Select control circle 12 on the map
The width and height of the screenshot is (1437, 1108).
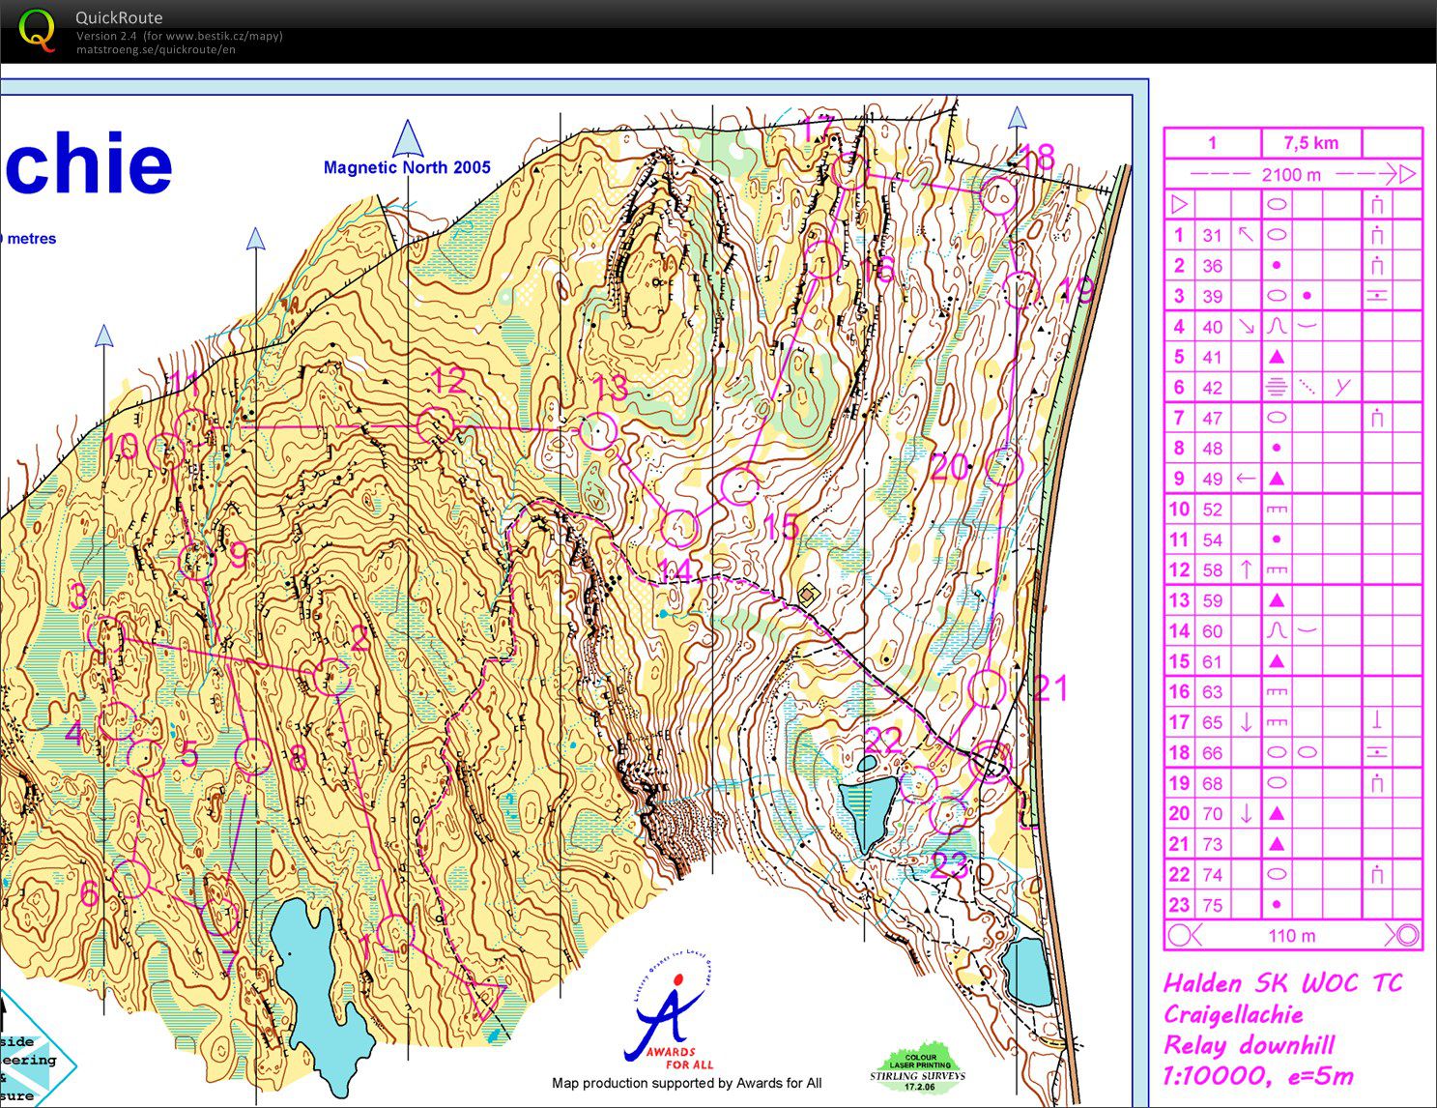click(435, 425)
